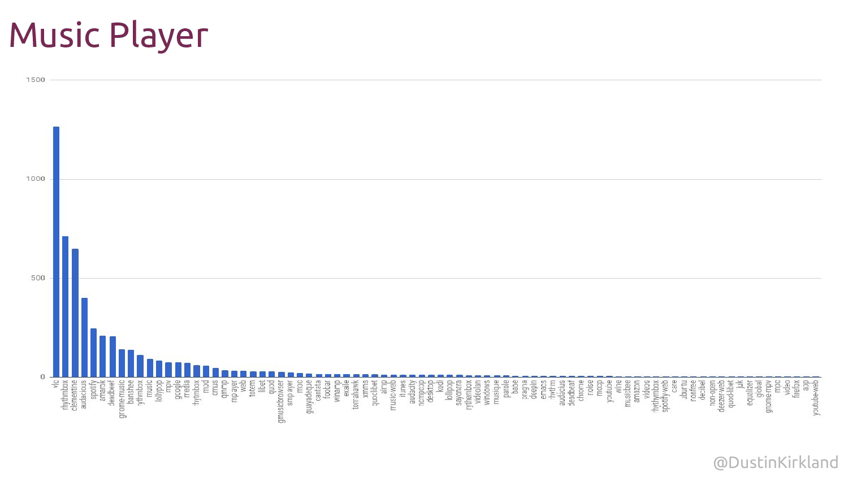Select the guayadeque x-axis label
Viewport: 848px width, 477px height.
[309, 397]
